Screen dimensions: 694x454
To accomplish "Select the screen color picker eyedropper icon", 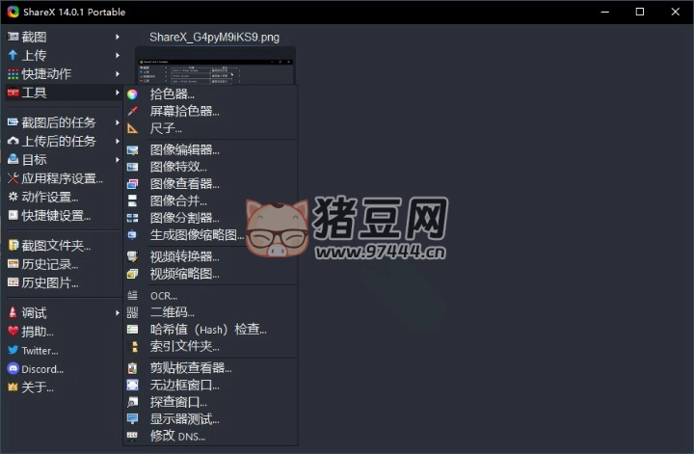I will [x=132, y=111].
